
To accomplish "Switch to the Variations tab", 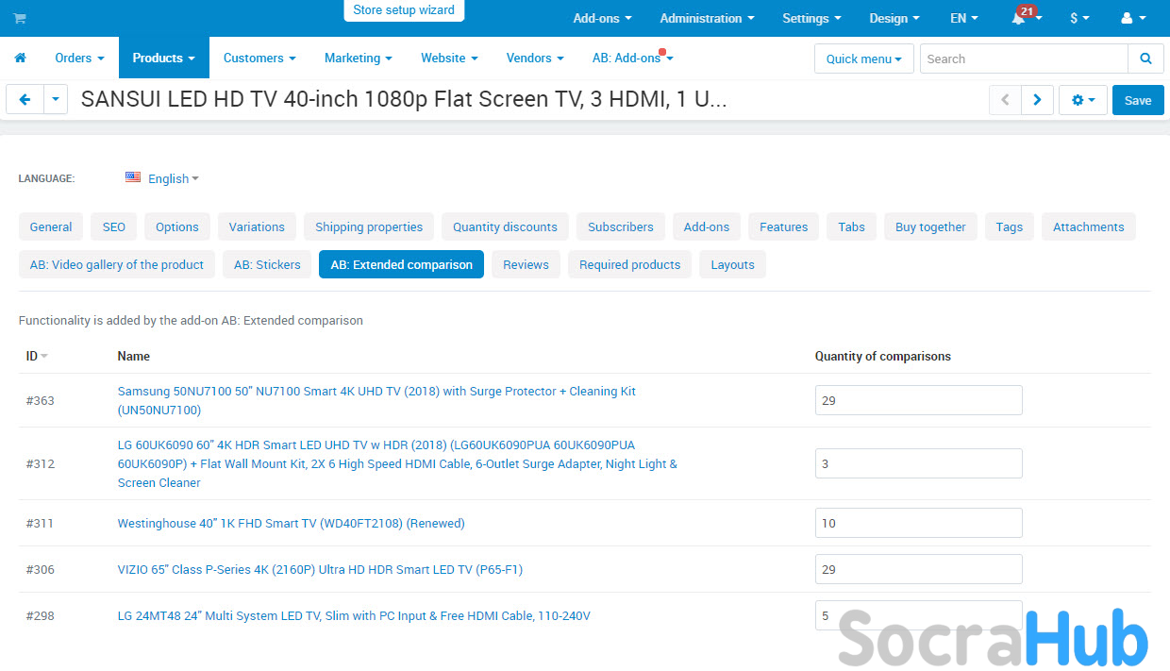I will [257, 226].
